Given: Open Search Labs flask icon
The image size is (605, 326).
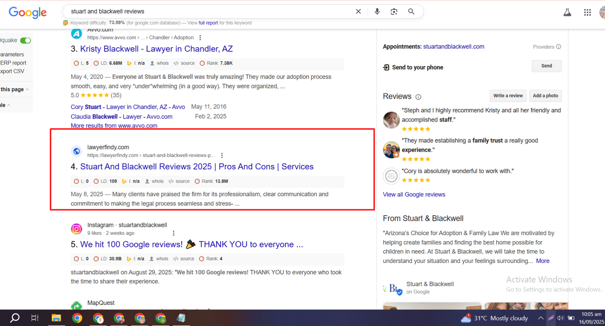Looking at the screenshot, I should pos(567,12).
